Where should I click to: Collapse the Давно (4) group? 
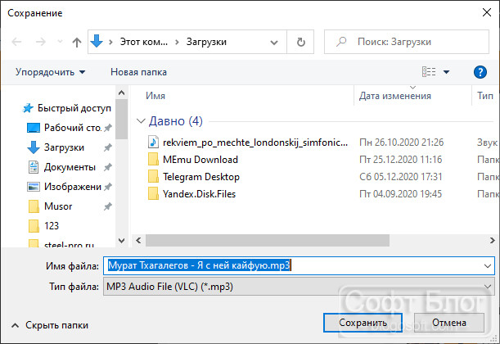141,121
